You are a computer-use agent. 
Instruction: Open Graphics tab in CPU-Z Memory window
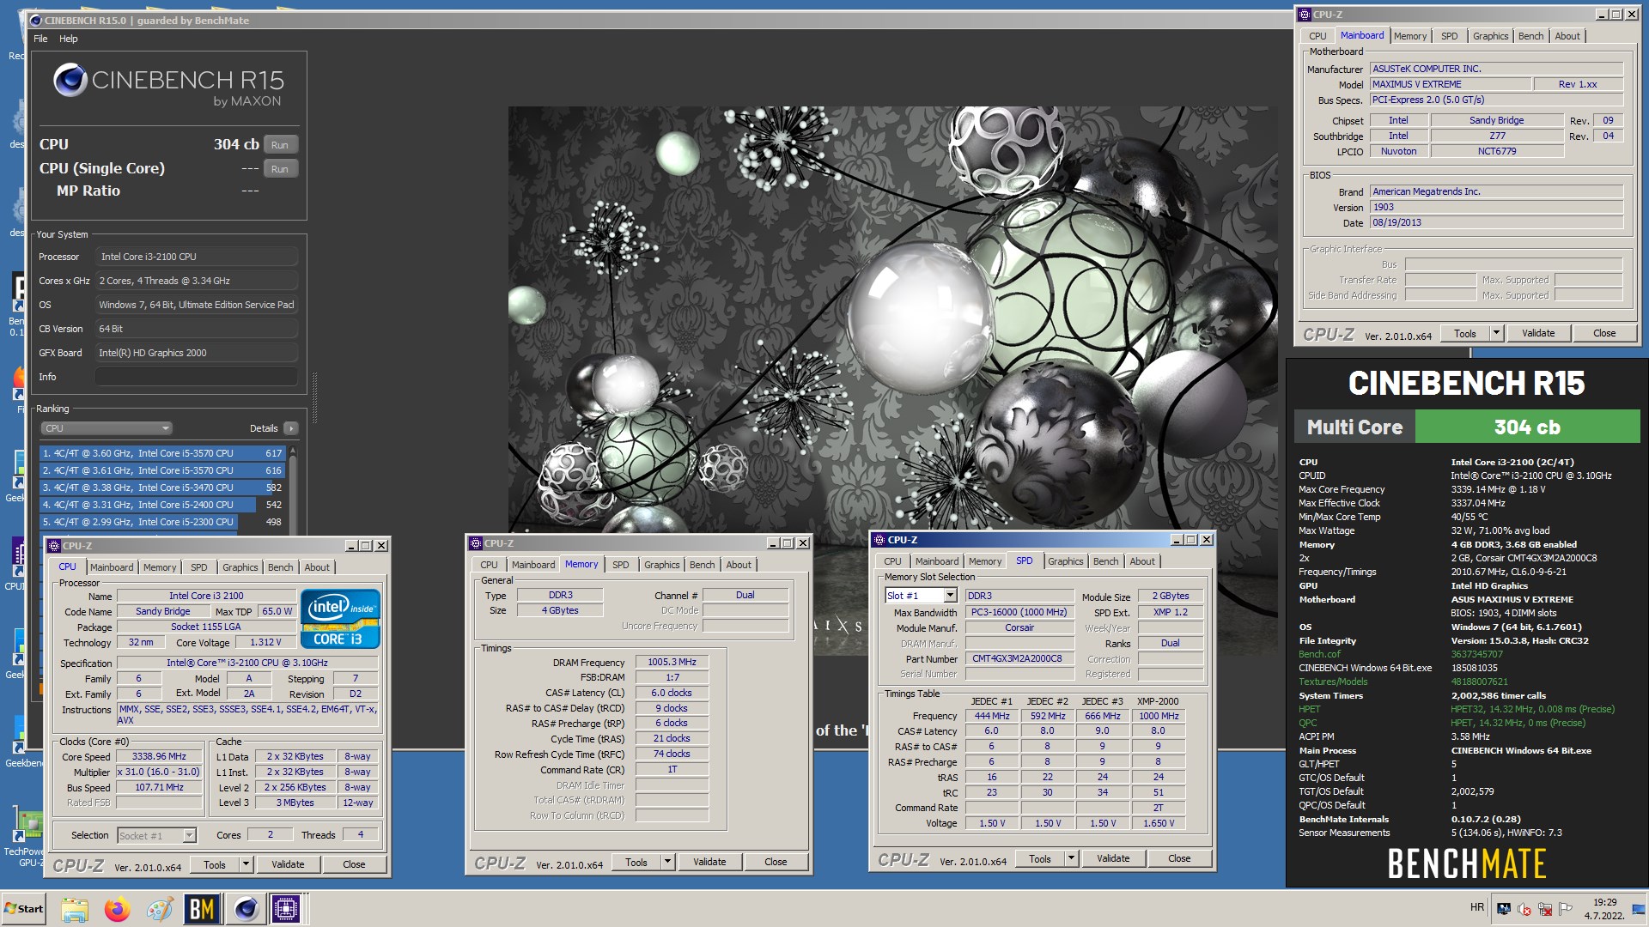pos(661,565)
